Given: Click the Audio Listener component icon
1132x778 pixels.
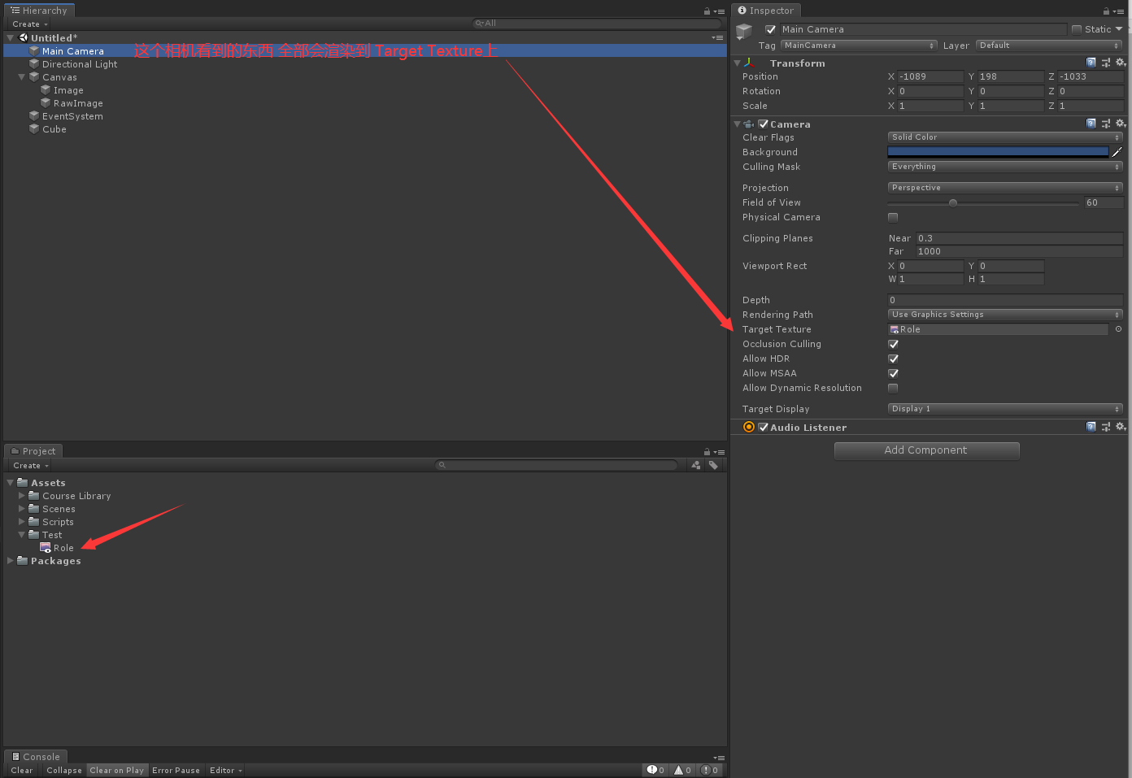Looking at the screenshot, I should 749,427.
